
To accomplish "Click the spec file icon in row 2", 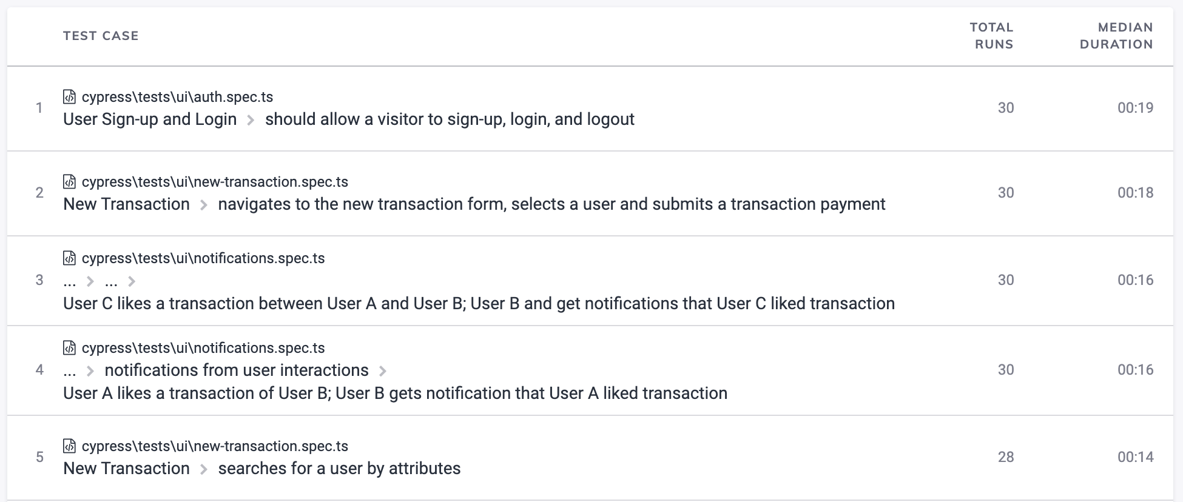I will pyautogui.click(x=69, y=180).
